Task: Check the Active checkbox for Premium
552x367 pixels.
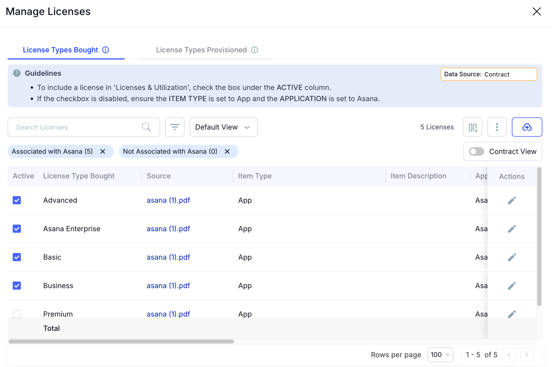Action: 17,314
